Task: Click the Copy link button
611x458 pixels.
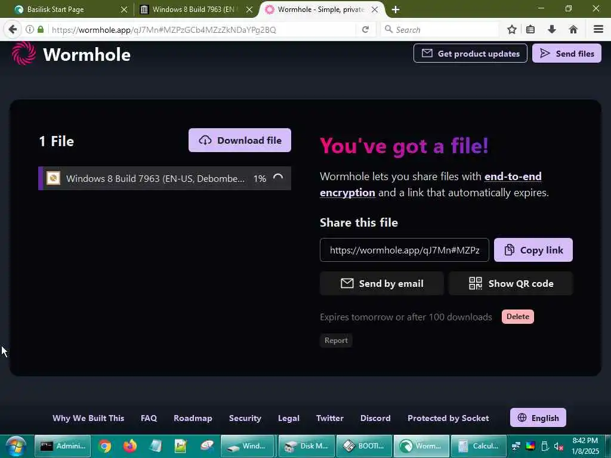Action: pyautogui.click(x=533, y=250)
